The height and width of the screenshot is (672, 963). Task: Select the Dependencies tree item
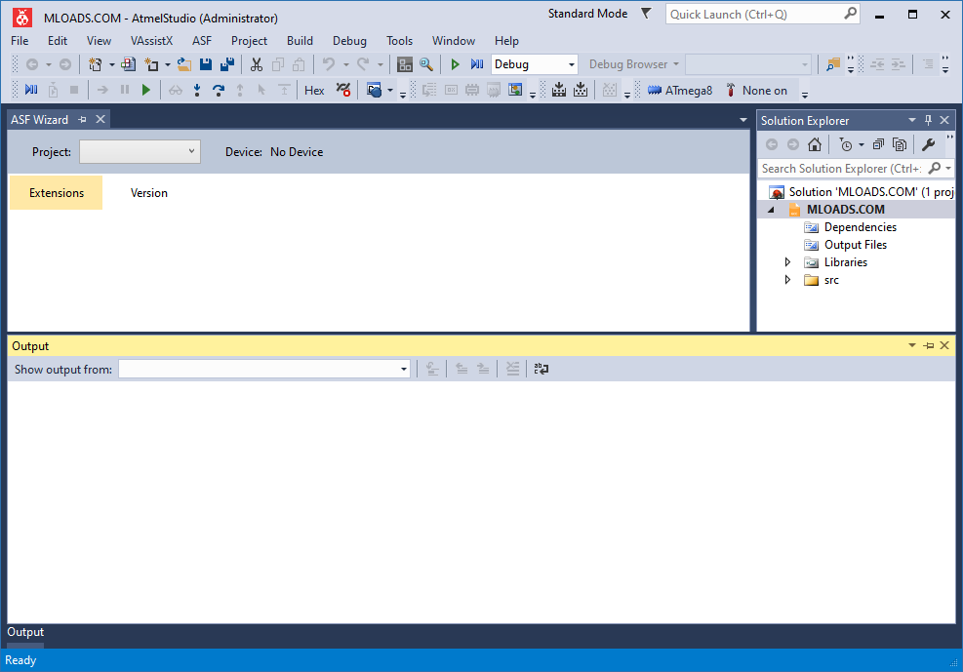pyautogui.click(x=860, y=227)
